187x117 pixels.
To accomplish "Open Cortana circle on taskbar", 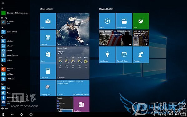I will tap(22, 115).
